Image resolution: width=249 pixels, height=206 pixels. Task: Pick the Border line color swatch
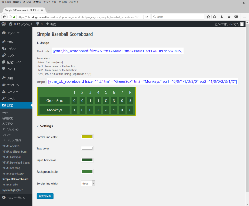coord(87,137)
